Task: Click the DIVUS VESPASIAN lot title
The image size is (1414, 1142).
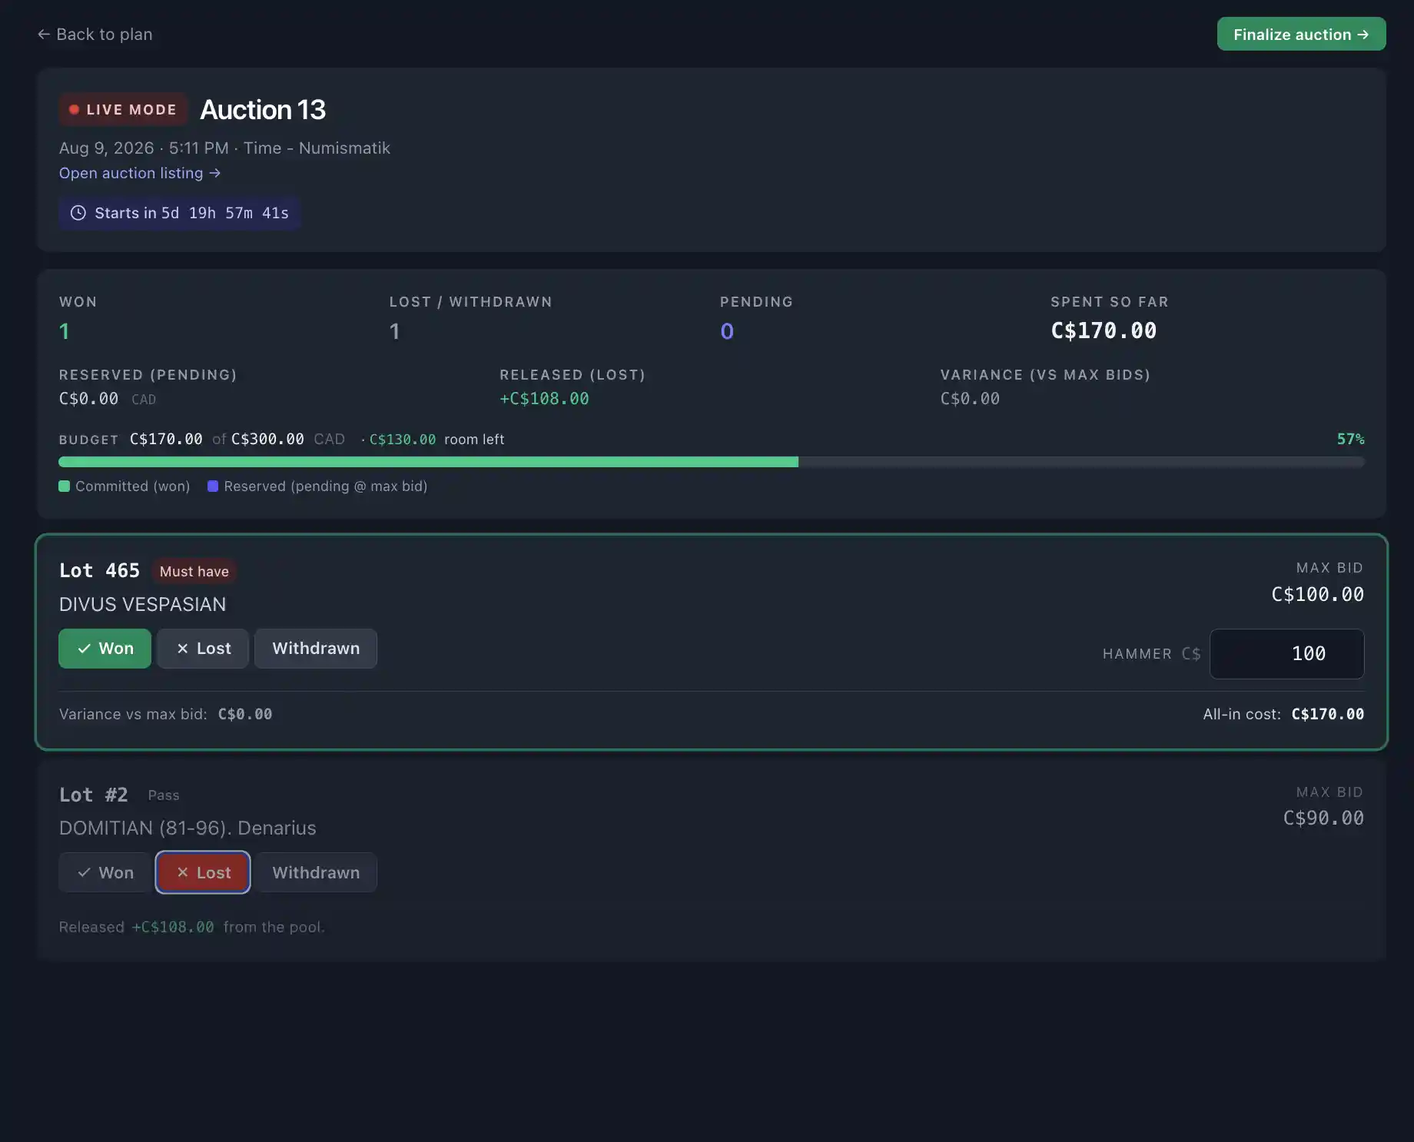Action: [x=143, y=605]
